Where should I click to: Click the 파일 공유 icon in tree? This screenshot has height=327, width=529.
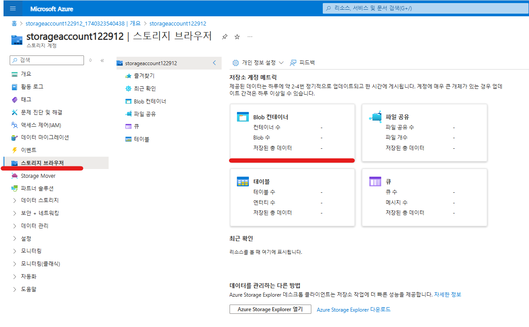[128, 114]
